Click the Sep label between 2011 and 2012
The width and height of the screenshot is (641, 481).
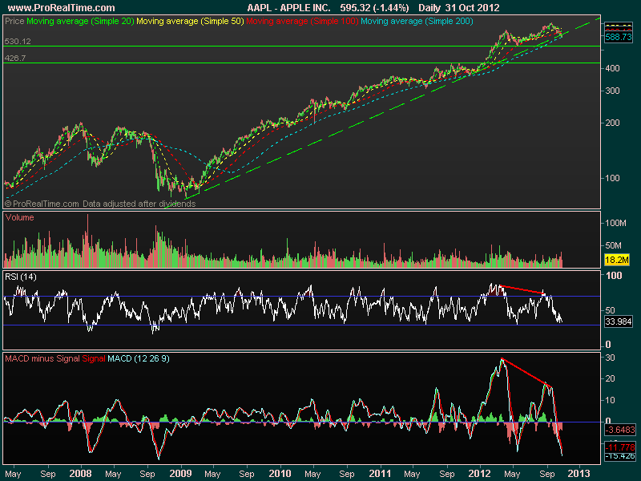[x=447, y=474]
